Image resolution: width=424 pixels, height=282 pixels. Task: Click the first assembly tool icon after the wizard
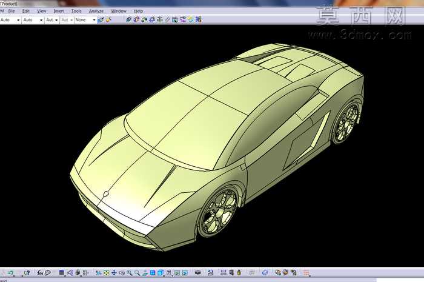point(128,19)
